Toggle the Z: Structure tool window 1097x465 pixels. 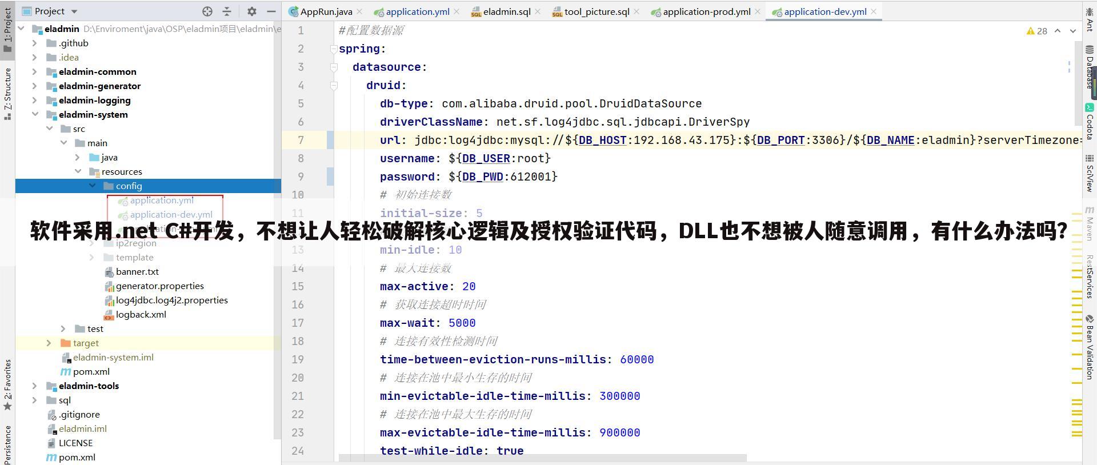pyautogui.click(x=7, y=94)
